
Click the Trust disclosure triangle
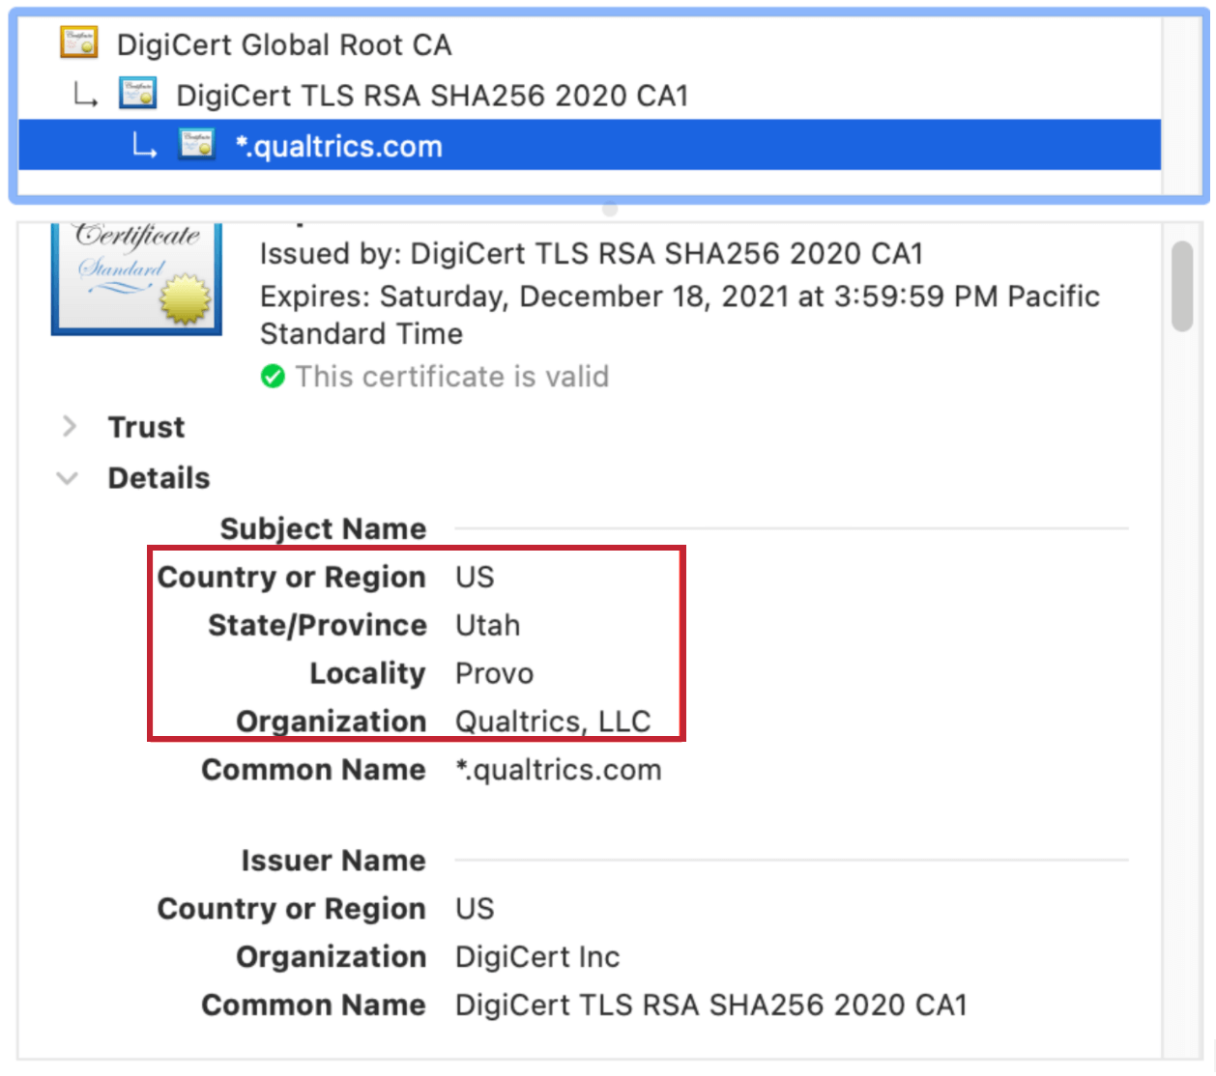coord(69,426)
